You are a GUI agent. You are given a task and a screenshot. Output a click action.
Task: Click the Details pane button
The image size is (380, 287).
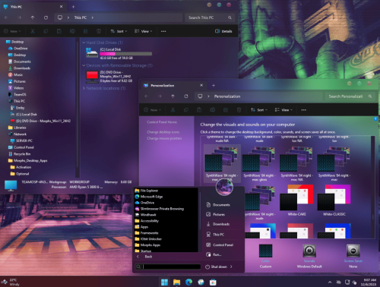223,31
